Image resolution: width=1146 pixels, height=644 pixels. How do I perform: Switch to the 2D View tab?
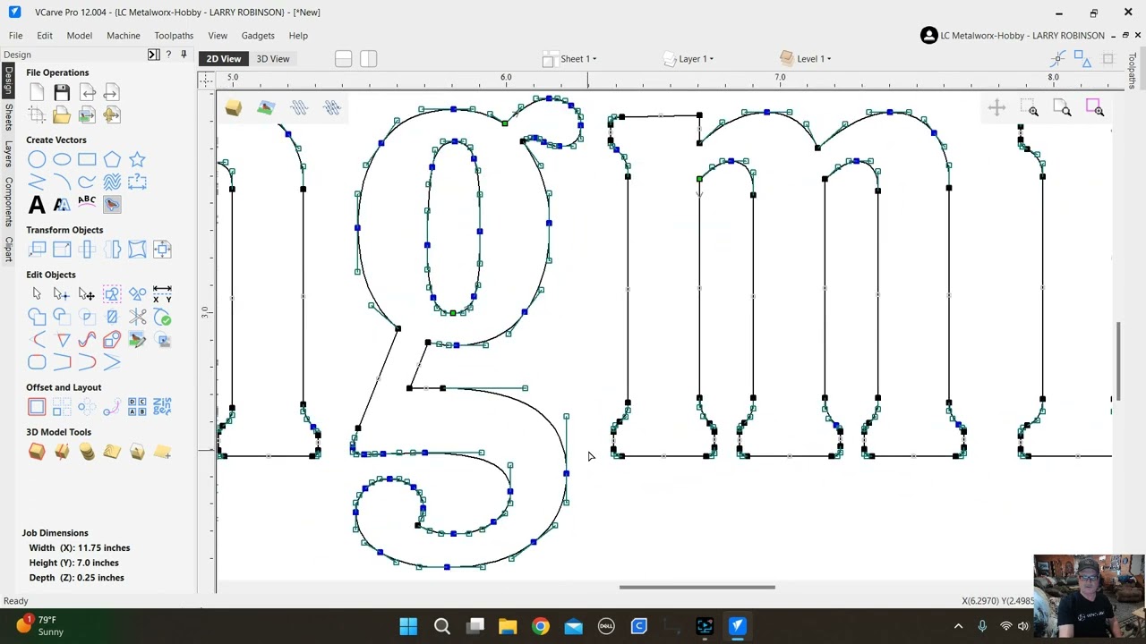(x=224, y=59)
